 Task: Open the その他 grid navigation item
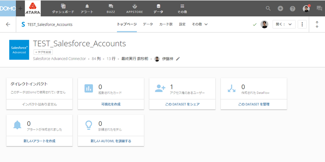pos(182,9)
